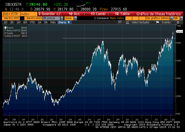Image resolution: width=185 pixels, height=132 pixels.
Task: Click the Máximo al 04/07/15 legend row
Action: tap(16, 31)
